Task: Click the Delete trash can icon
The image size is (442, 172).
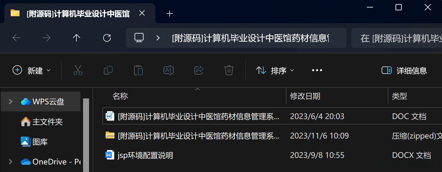Action: 229,70
